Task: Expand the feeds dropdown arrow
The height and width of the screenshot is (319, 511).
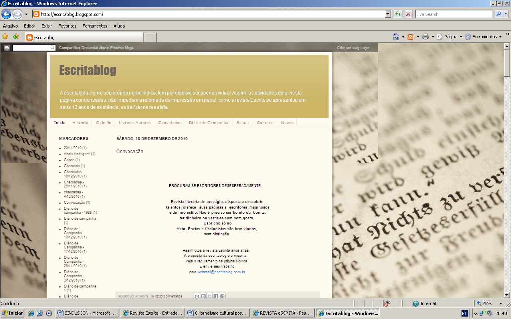Action: coord(418,37)
